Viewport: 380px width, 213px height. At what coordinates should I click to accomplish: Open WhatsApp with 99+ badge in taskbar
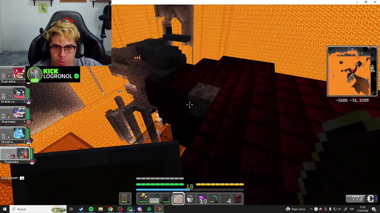(130, 209)
